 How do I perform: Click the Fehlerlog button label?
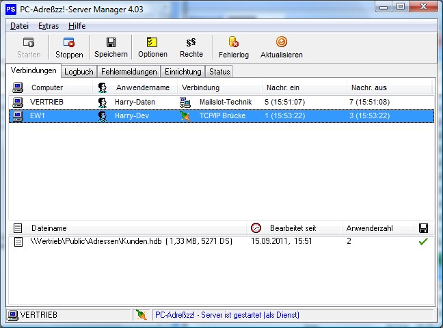point(234,55)
